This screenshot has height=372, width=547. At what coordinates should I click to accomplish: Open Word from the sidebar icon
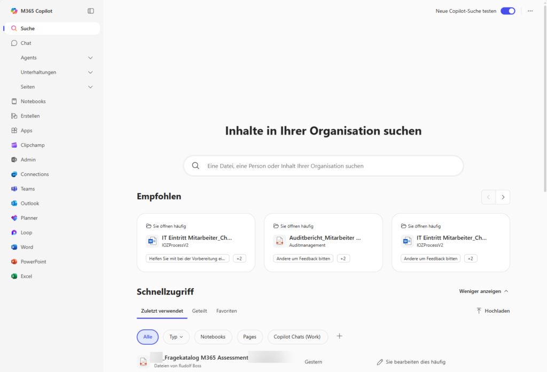pos(14,247)
